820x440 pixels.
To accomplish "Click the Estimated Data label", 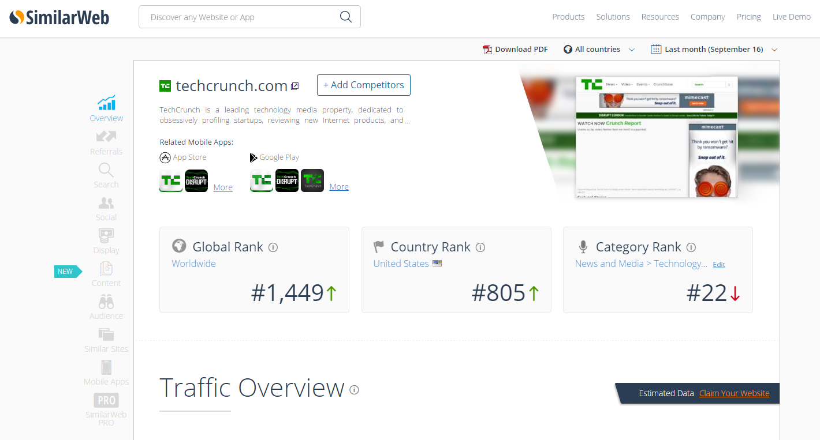I will pyautogui.click(x=666, y=393).
